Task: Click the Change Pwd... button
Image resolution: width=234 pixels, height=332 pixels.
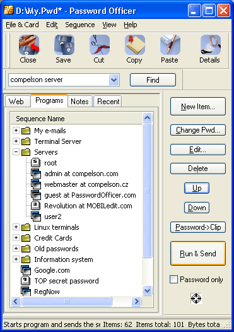Action: [198, 130]
